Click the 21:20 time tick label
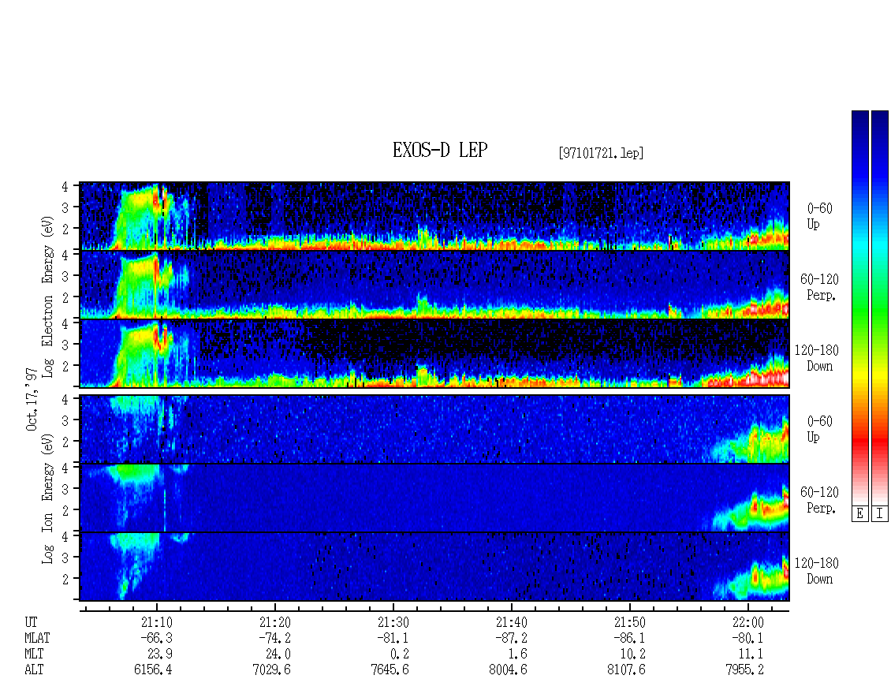This screenshot has width=891, height=690. [x=275, y=622]
